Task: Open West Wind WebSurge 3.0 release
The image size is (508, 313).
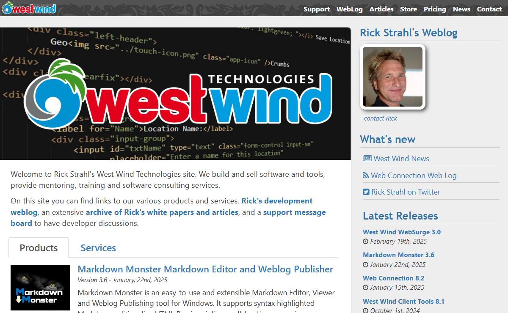Action: click(402, 232)
